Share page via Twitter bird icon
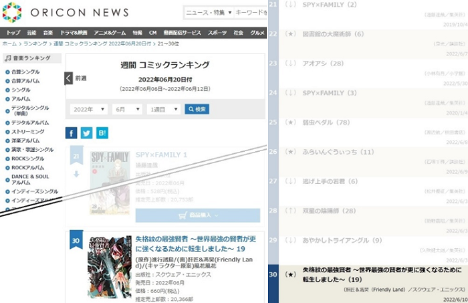The width and height of the screenshot is (468, 303). pos(86,133)
